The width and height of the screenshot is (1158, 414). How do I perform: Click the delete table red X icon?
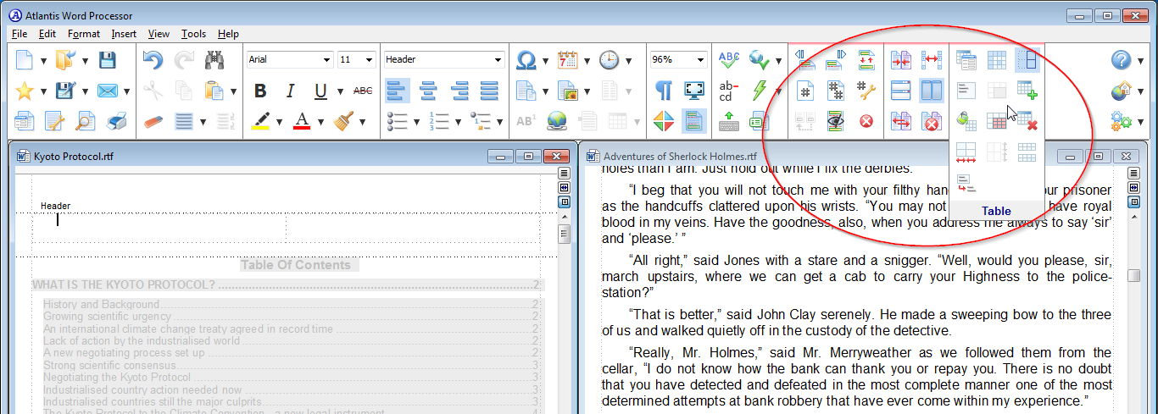pyautogui.click(x=1027, y=121)
